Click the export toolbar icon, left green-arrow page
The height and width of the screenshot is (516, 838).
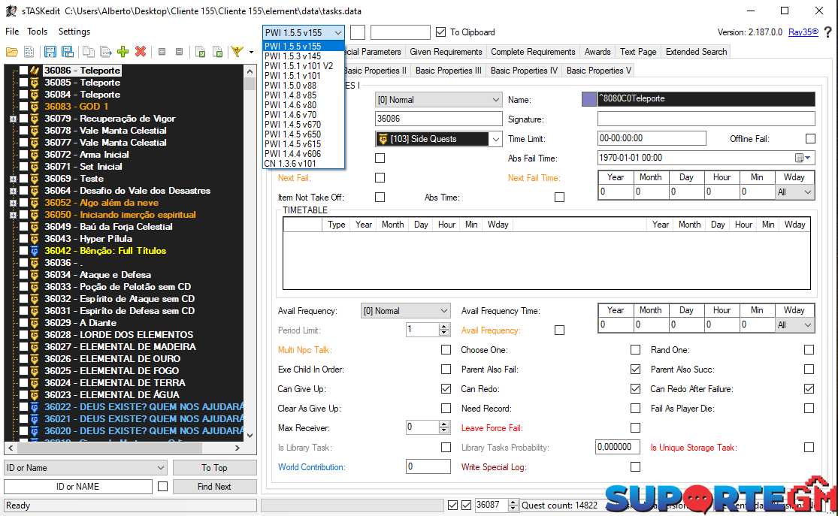point(201,52)
